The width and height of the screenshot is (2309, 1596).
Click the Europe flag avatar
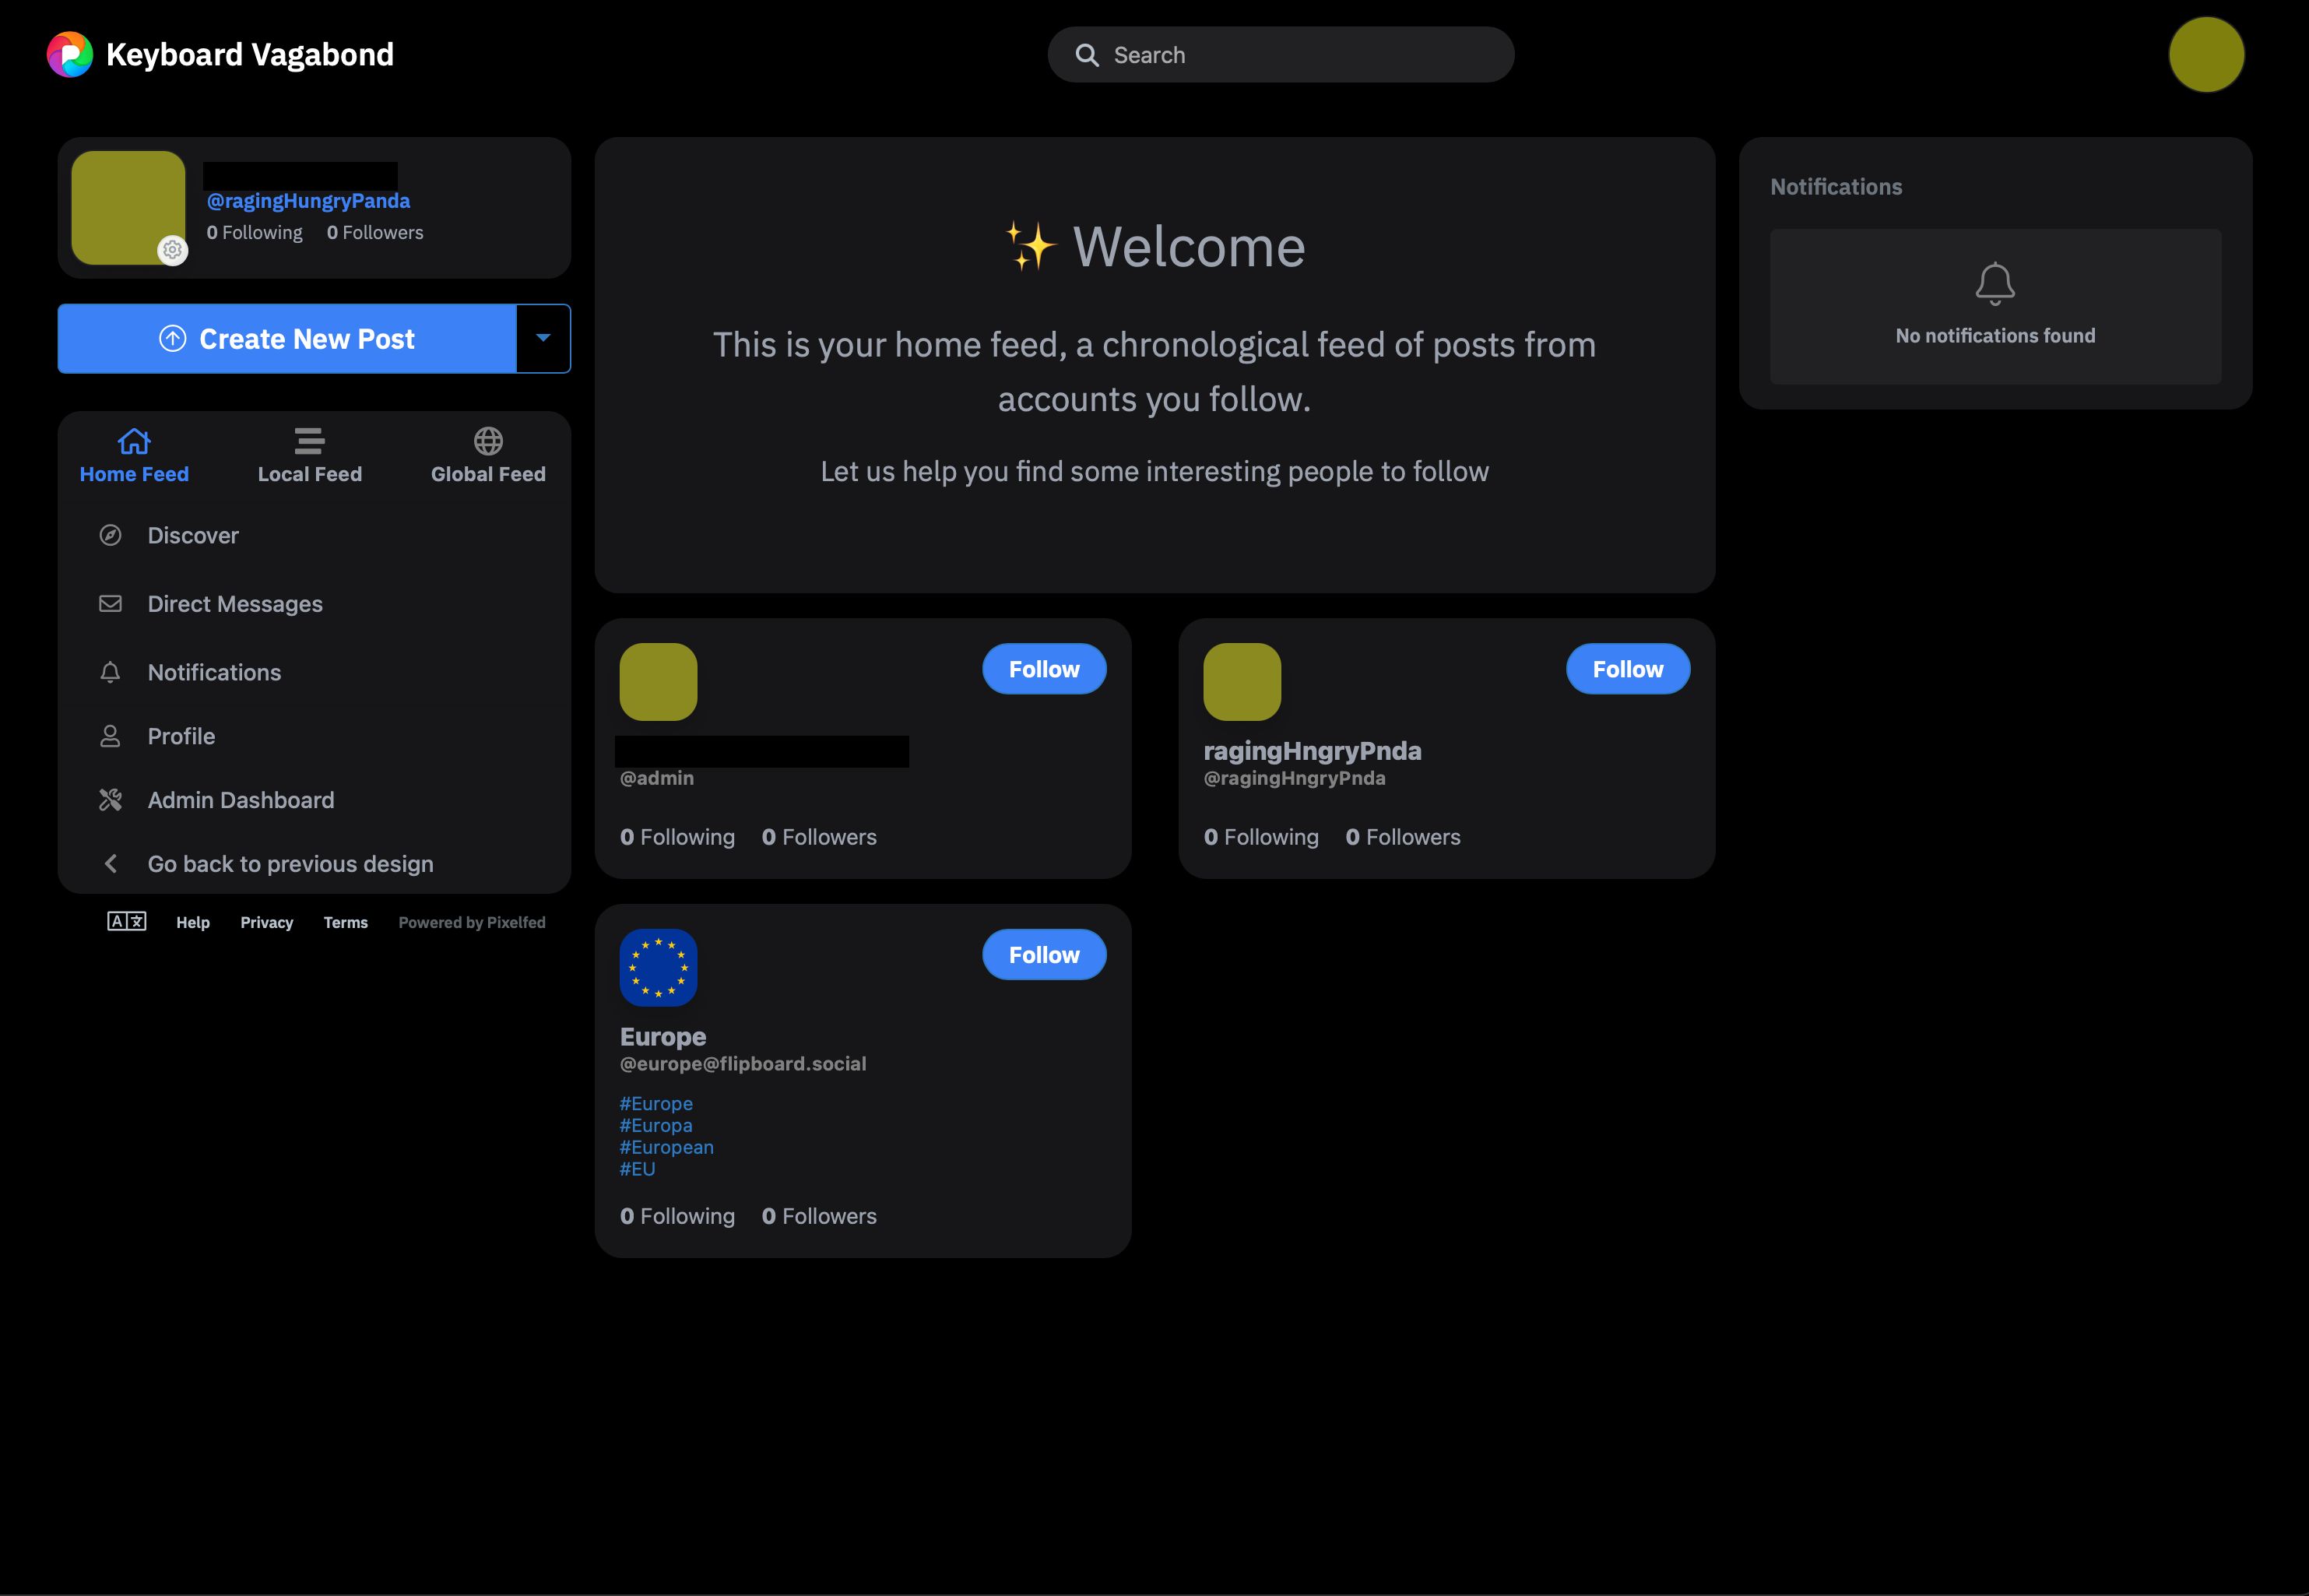[x=658, y=967]
